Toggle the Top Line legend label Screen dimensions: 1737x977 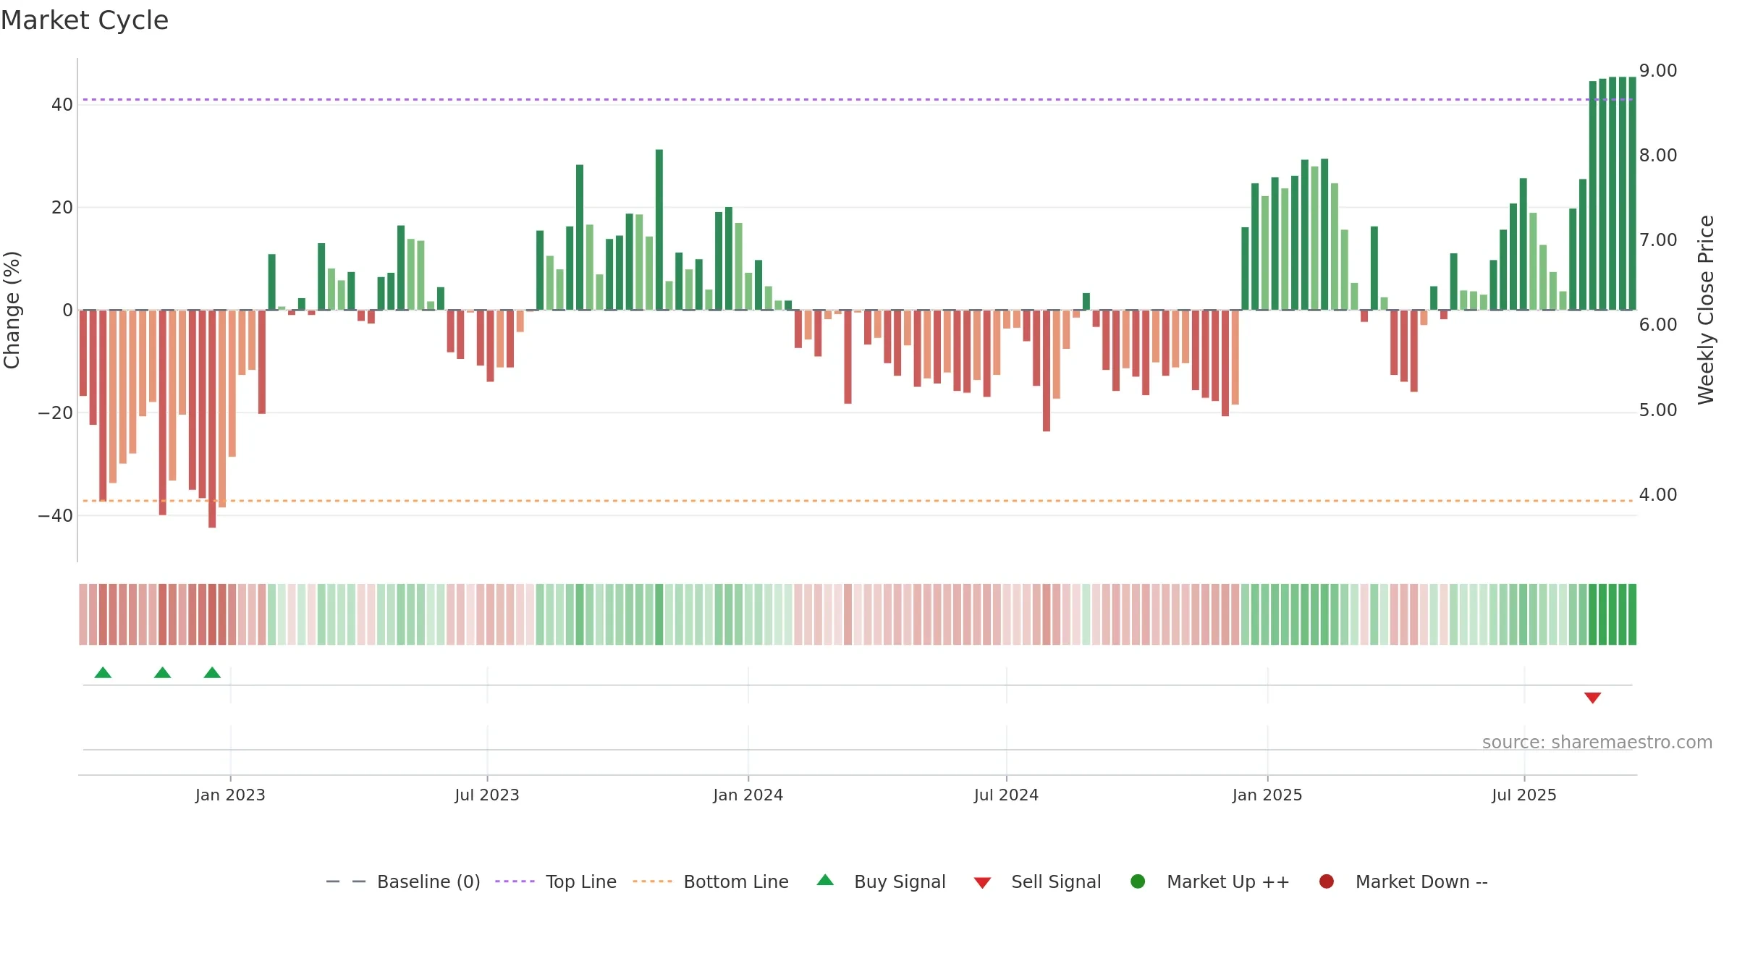click(581, 881)
